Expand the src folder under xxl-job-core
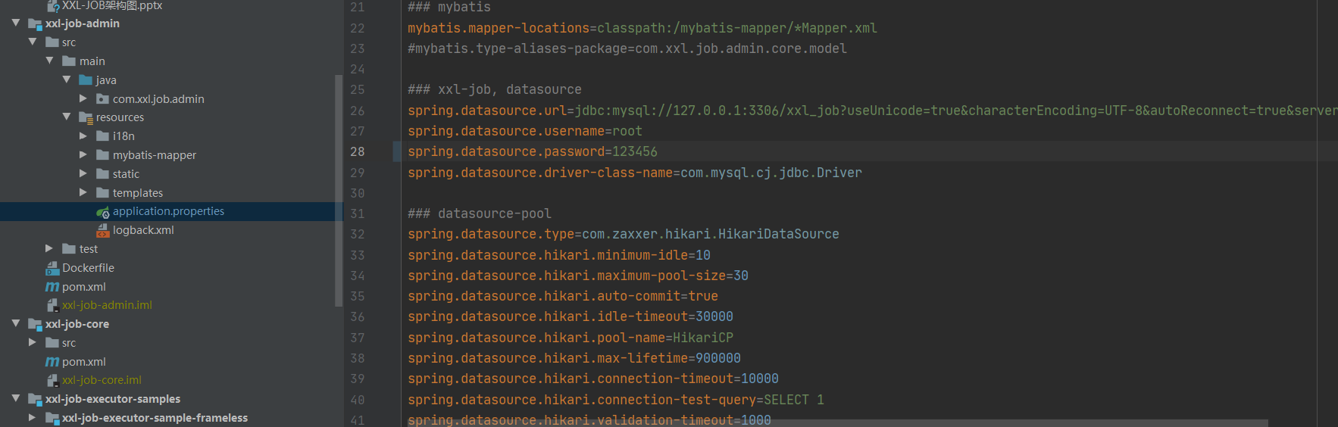The image size is (1338, 427). [x=33, y=342]
